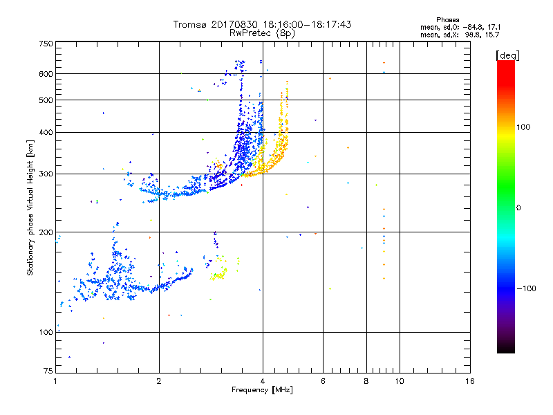The height and width of the screenshot is (415, 553).
Task: Click the y-axis tick label '200'
Action: (46, 232)
